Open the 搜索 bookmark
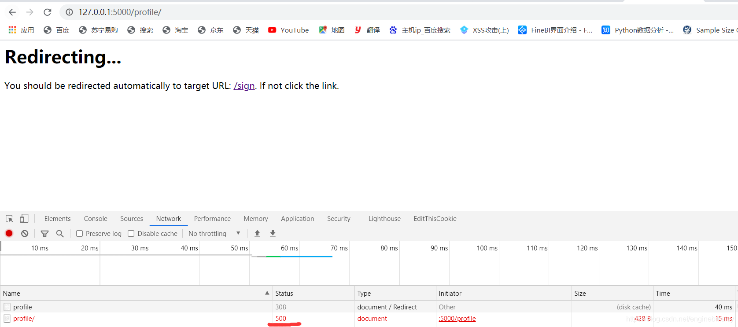 click(x=140, y=30)
